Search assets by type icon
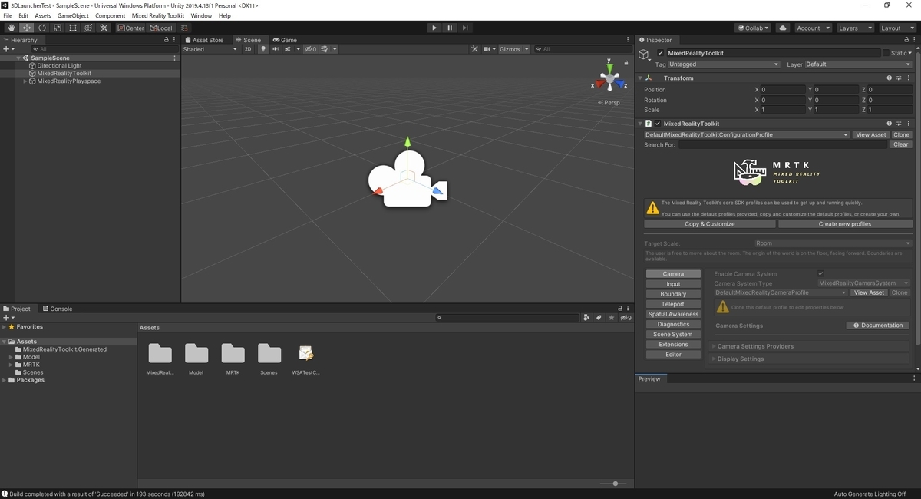 (x=587, y=317)
